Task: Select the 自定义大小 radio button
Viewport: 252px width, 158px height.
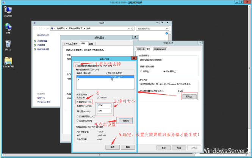Action: (x=78, y=102)
